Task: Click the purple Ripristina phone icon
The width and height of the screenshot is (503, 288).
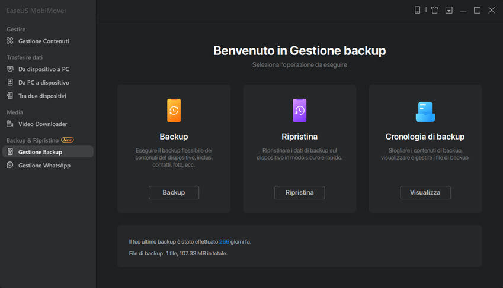Action: click(x=299, y=111)
